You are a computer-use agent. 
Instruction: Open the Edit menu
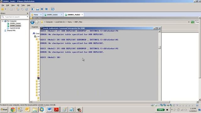pyautogui.click(x=8, y=5)
